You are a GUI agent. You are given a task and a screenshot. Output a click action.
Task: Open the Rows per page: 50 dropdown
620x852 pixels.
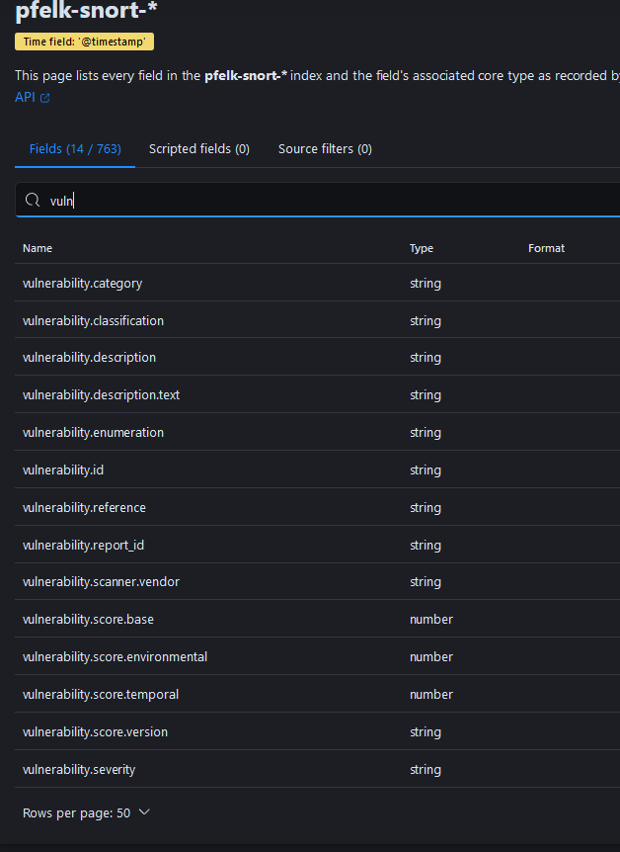86,812
